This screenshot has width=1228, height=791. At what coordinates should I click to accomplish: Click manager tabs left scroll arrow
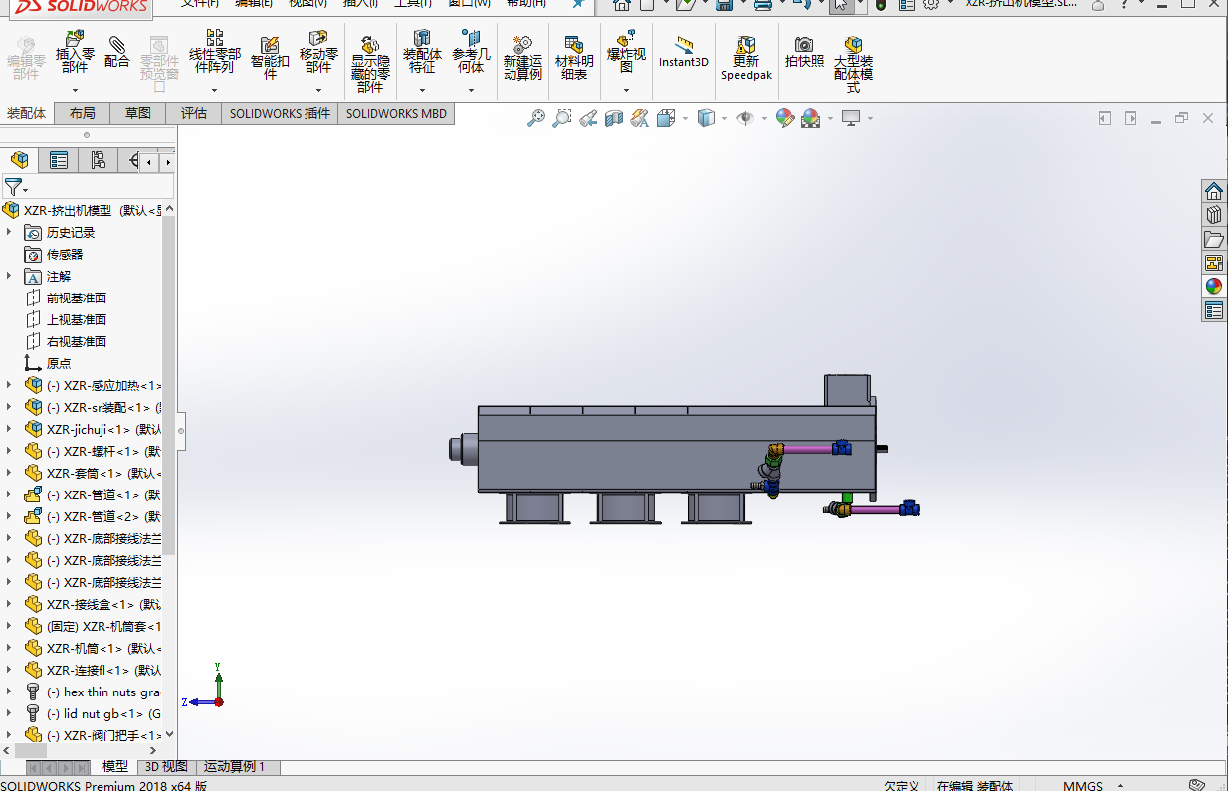[x=149, y=161]
